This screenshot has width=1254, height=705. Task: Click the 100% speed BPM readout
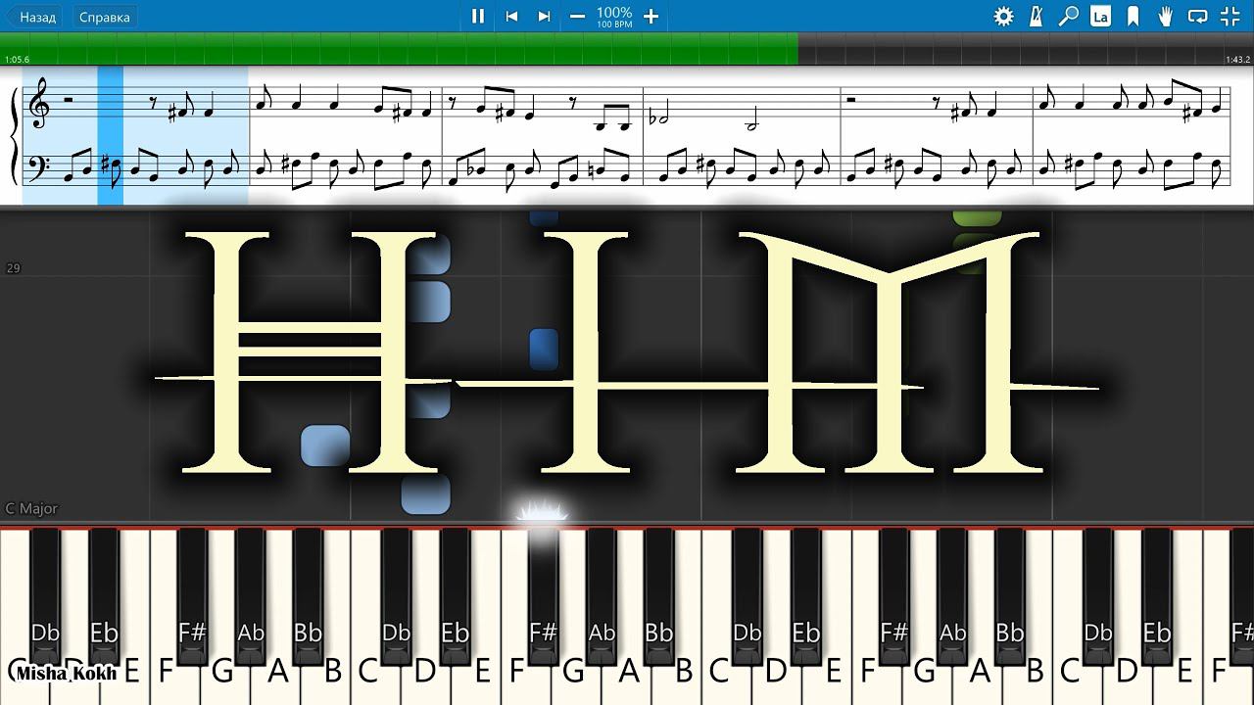click(614, 17)
